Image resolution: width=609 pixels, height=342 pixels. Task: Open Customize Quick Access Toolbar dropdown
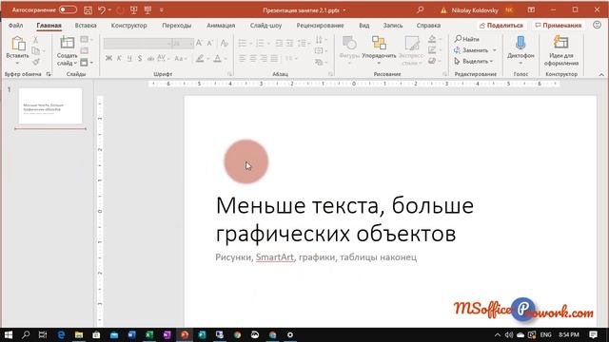pyautogui.click(x=162, y=10)
